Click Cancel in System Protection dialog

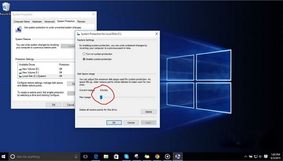coord(131,123)
